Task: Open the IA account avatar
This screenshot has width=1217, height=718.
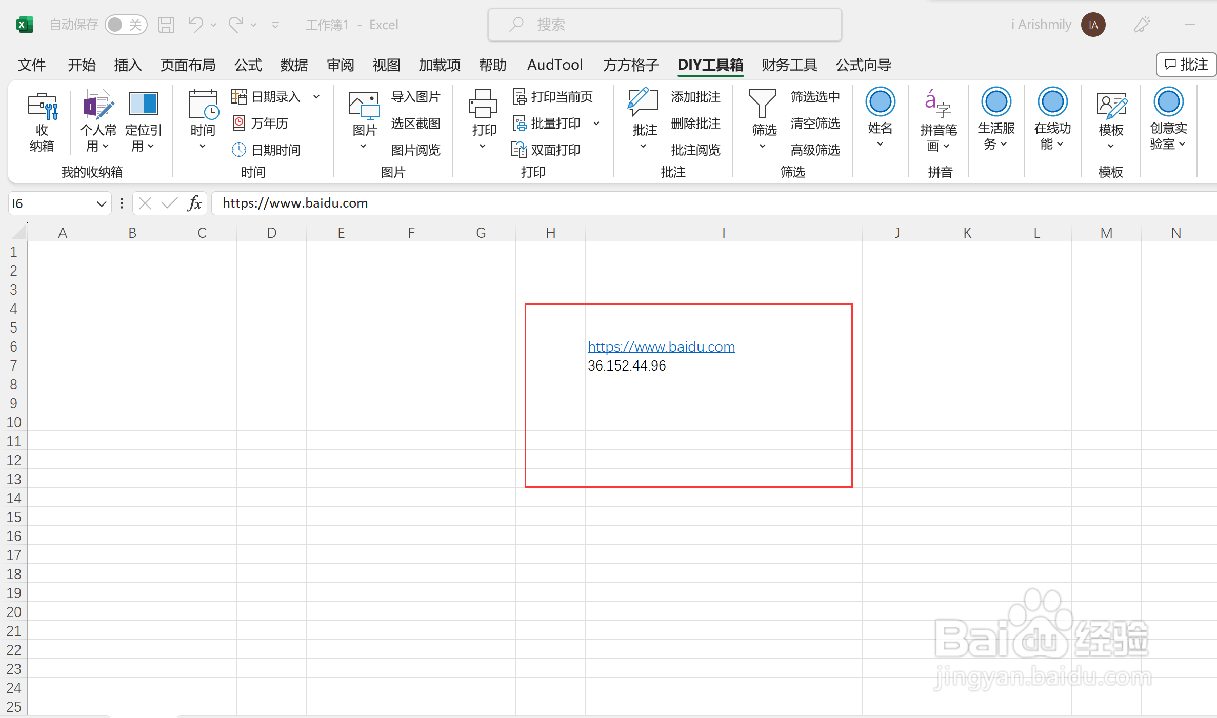Action: [1093, 25]
